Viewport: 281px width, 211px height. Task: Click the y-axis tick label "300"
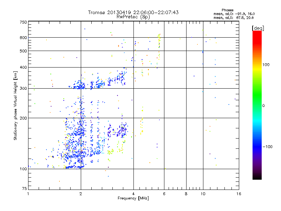coord(23,89)
